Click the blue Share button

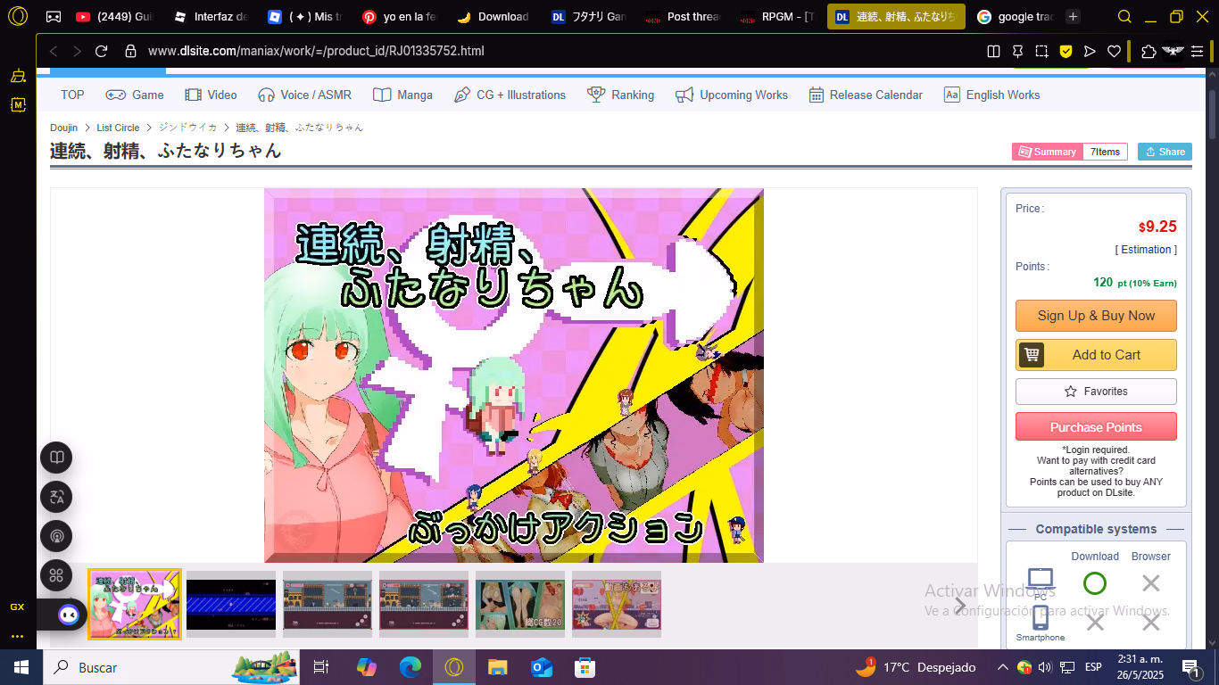click(1165, 152)
